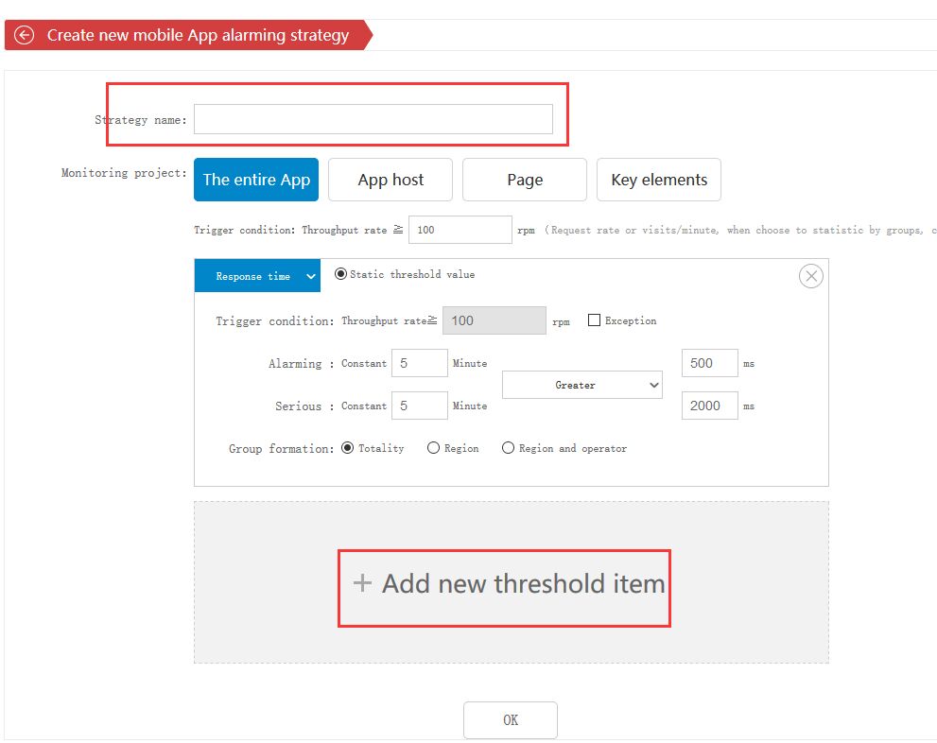The width and height of the screenshot is (937, 743).
Task: Select Region and operator radio button
Action: (508, 448)
